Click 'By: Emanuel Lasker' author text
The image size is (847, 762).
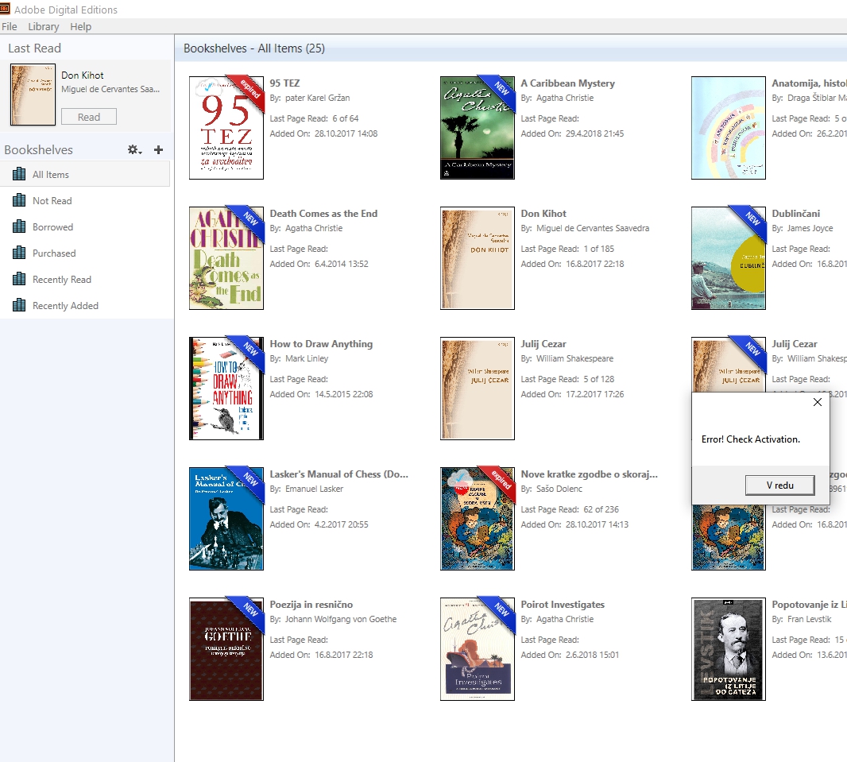pos(306,489)
